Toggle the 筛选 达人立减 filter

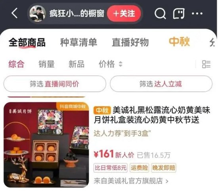click(161, 84)
